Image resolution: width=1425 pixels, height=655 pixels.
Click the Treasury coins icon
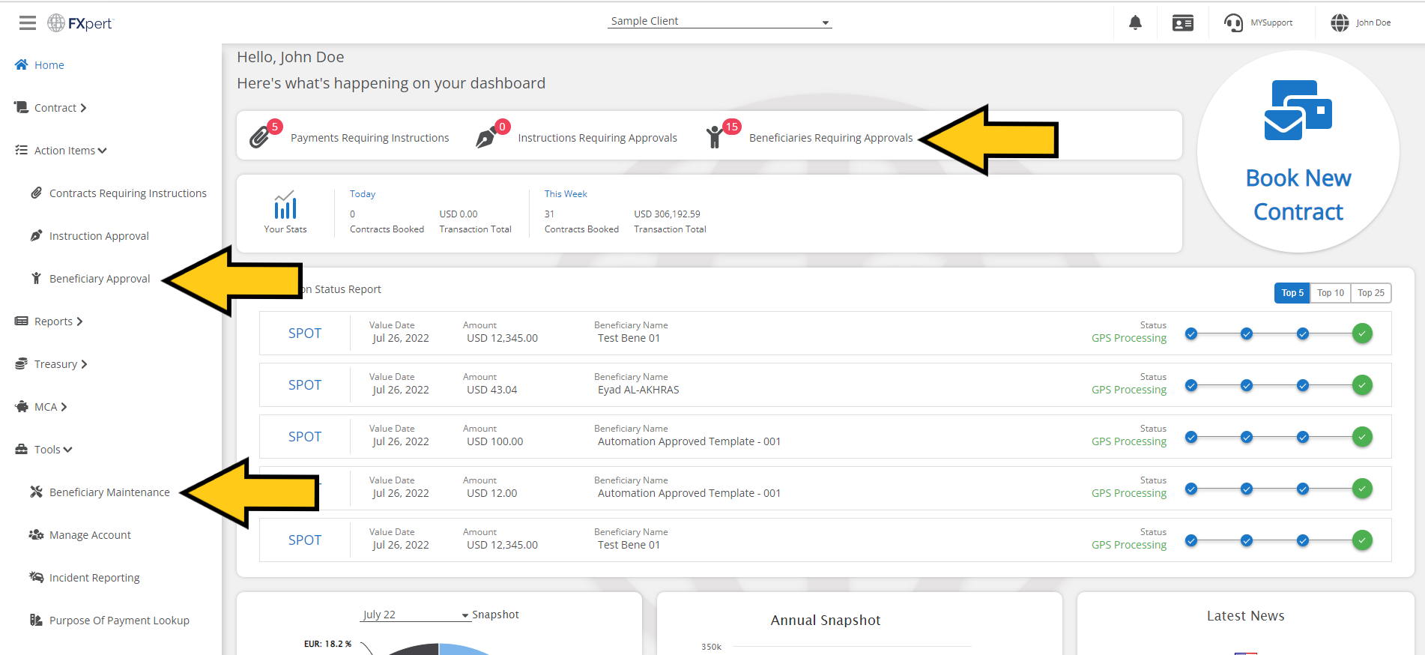(x=21, y=363)
